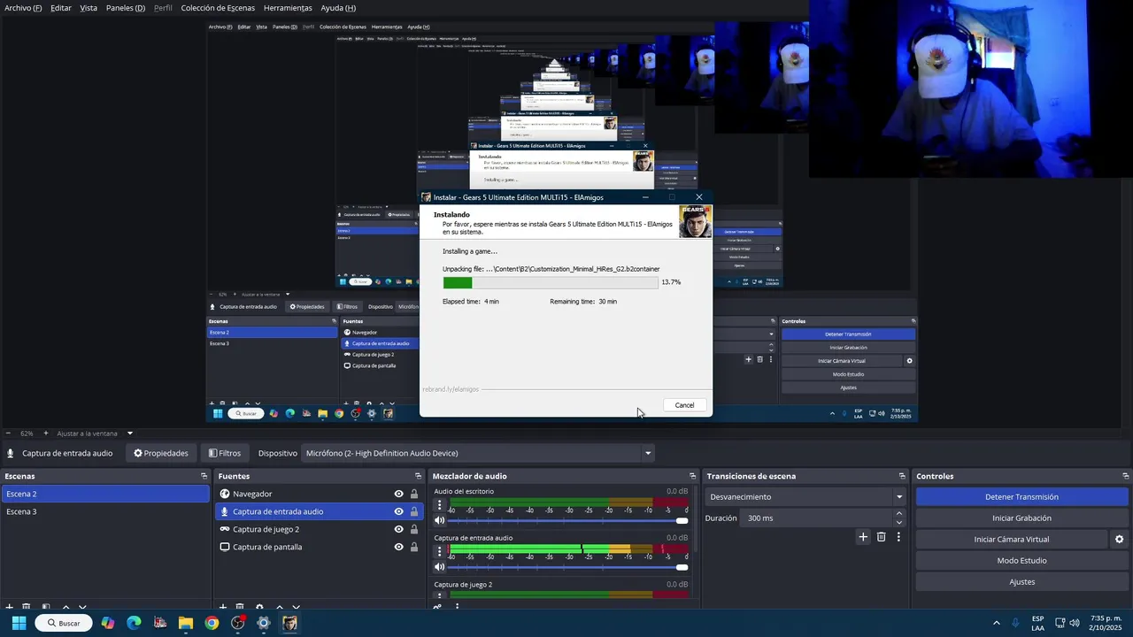
Task: Mute Audio del escritorio speaker icon
Action: (x=439, y=520)
